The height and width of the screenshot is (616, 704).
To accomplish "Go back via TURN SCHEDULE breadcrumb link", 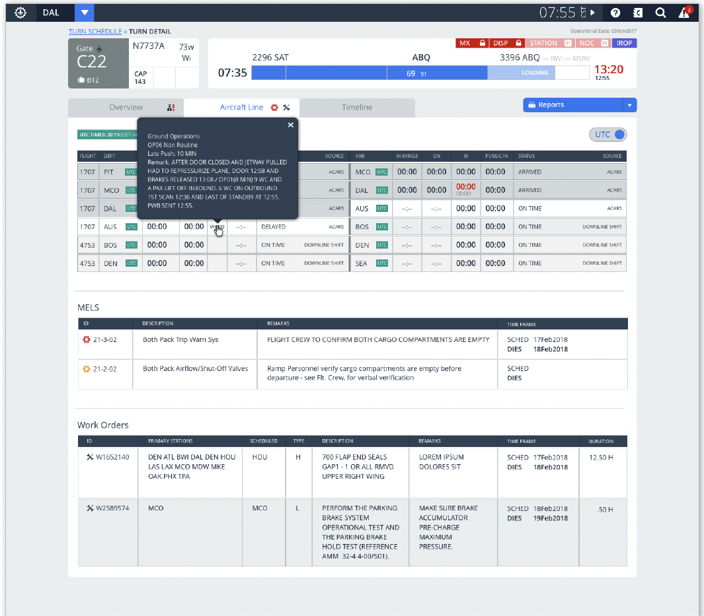I will coord(95,31).
